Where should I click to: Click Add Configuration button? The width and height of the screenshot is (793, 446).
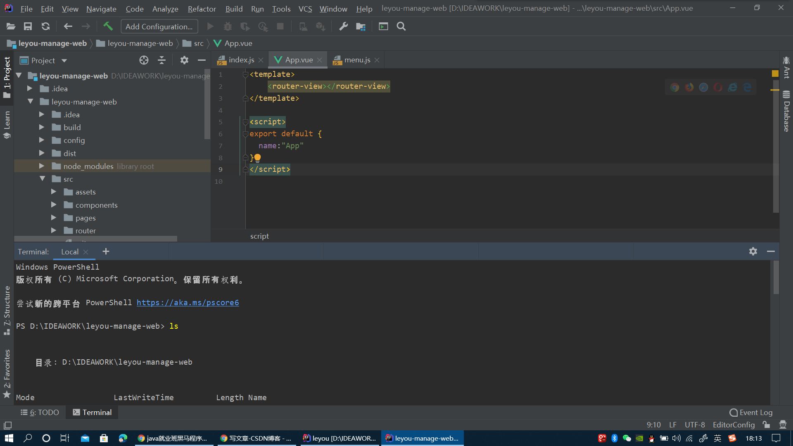[x=159, y=26]
